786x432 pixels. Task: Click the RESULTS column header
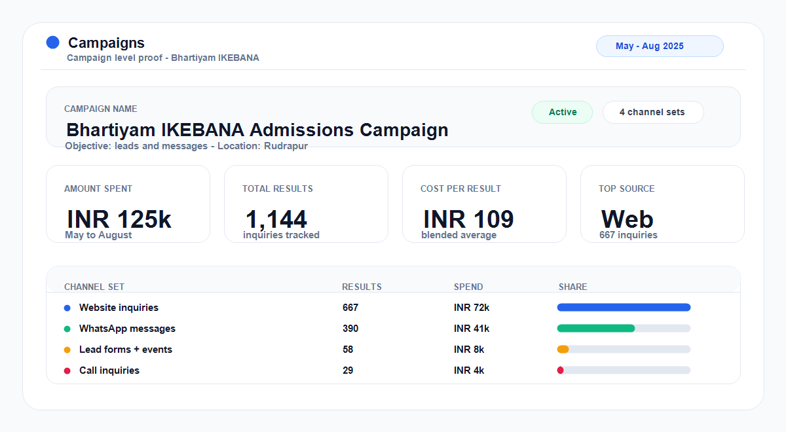point(362,287)
